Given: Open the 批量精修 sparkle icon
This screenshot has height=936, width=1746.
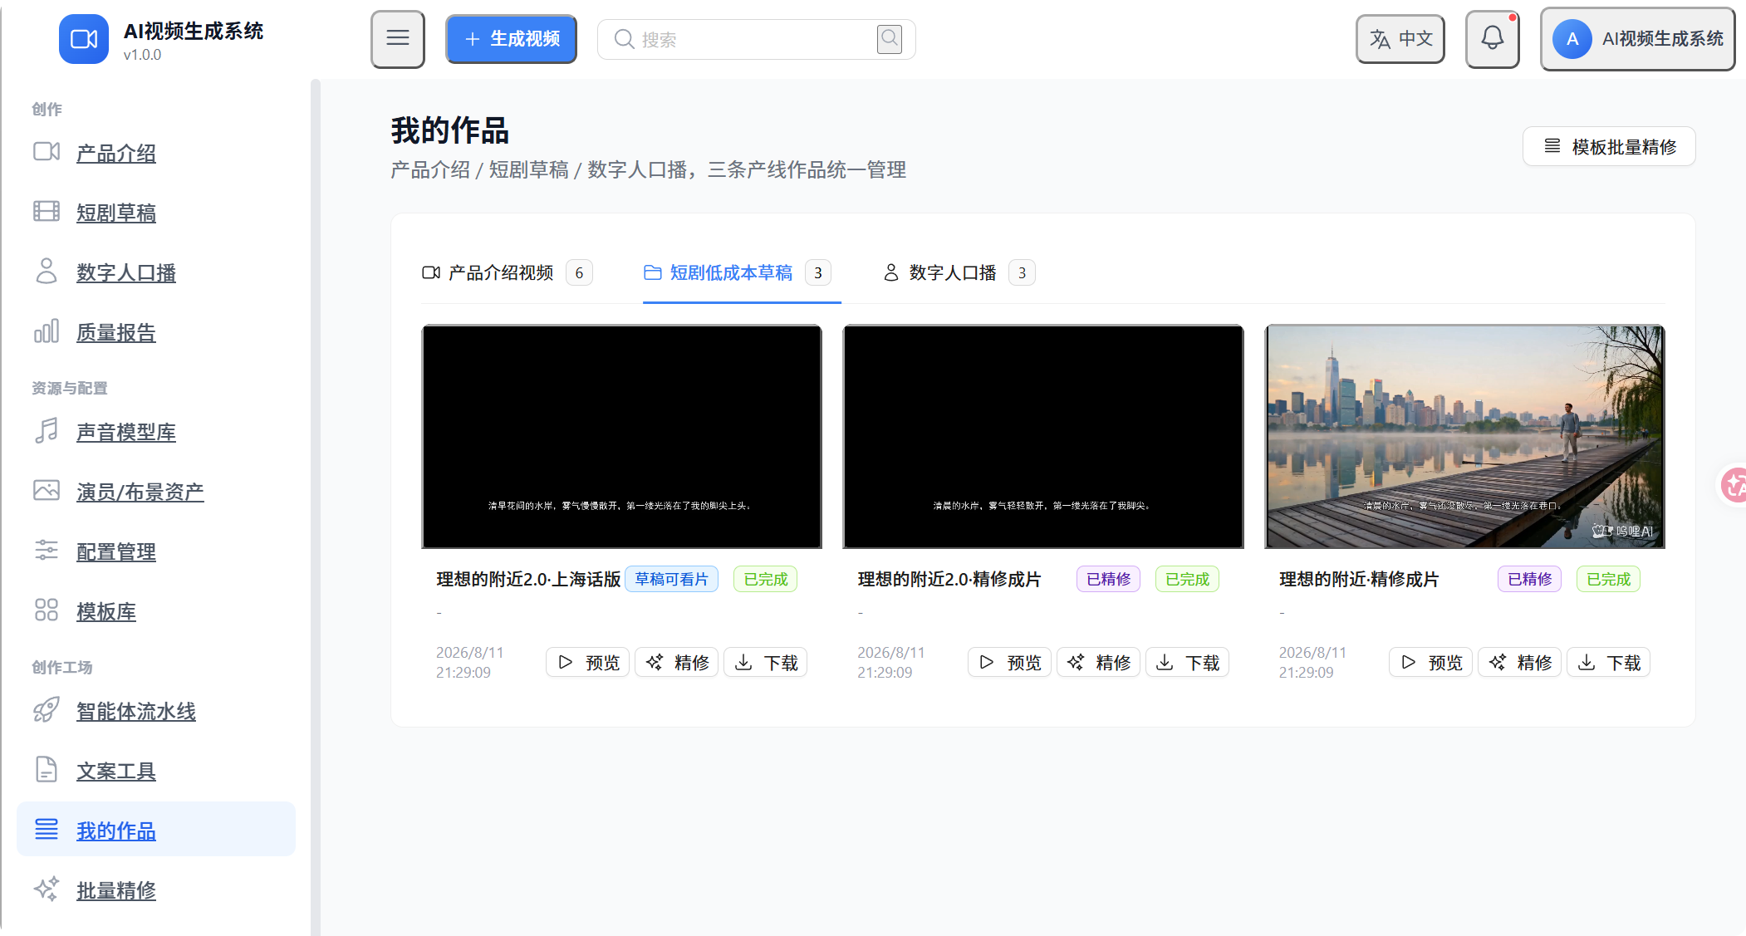Looking at the screenshot, I should coord(47,889).
